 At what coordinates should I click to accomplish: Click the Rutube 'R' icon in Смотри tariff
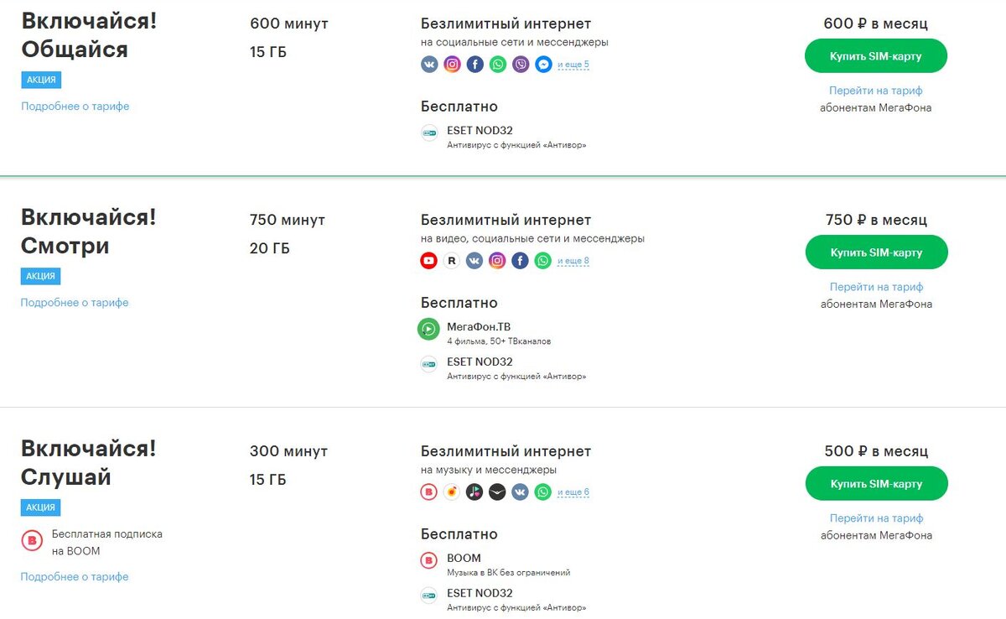tap(452, 261)
